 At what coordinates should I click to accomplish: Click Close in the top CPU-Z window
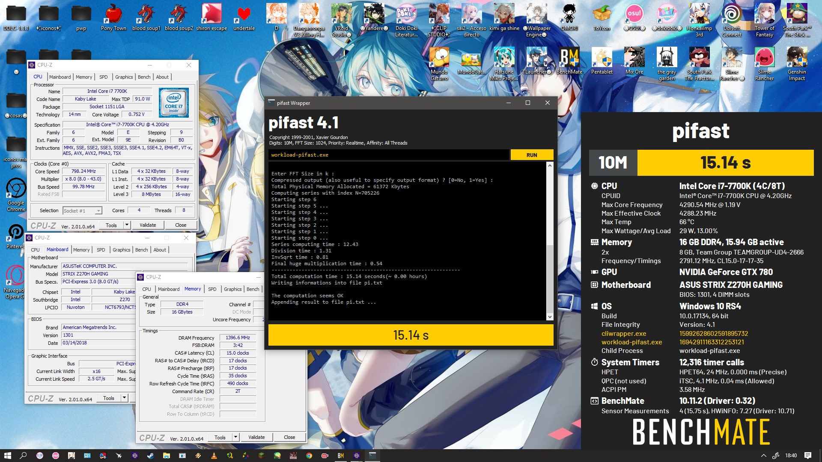pyautogui.click(x=181, y=225)
